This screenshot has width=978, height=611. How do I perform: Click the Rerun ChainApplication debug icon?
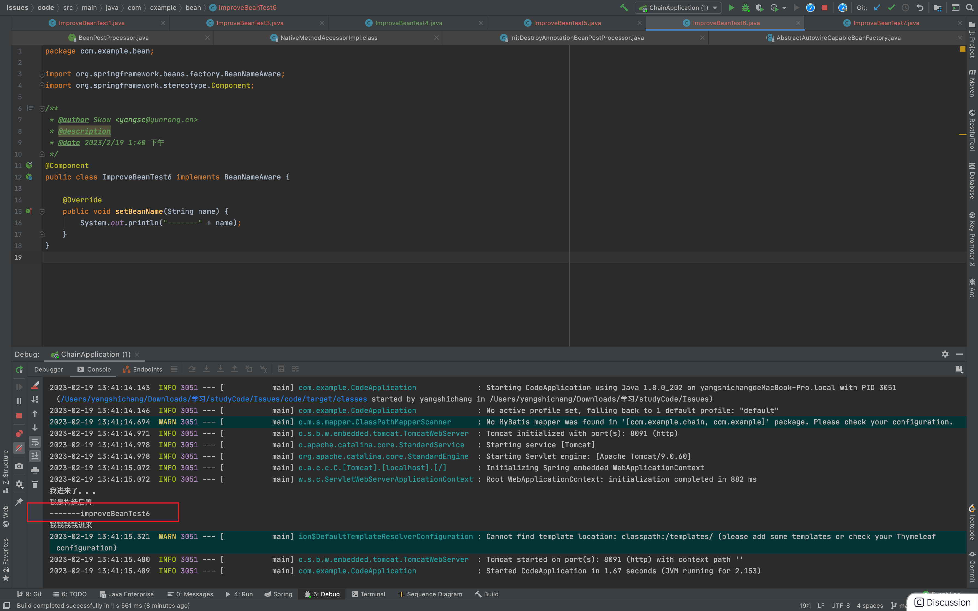pyautogui.click(x=19, y=369)
